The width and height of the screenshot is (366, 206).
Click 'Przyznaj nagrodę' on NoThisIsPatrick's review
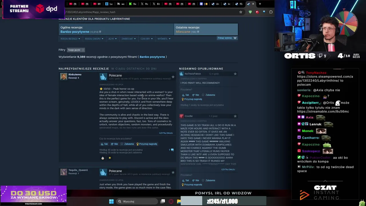192,99
